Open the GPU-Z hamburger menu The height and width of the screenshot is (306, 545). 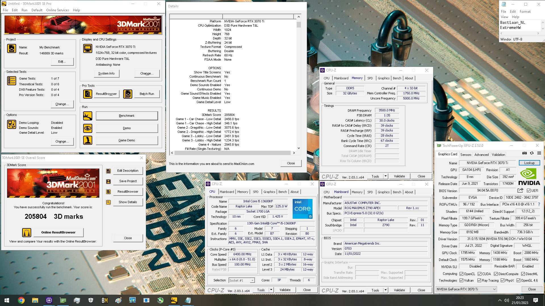click(539, 153)
